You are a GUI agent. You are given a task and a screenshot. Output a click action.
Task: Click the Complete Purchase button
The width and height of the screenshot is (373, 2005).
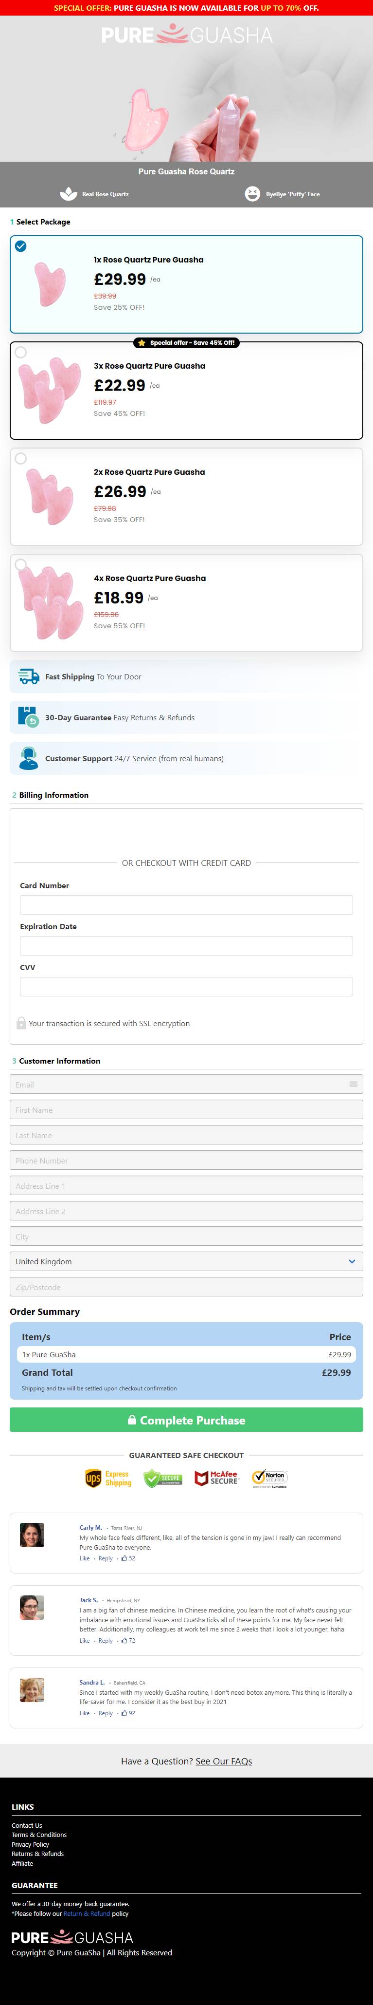click(x=187, y=1420)
